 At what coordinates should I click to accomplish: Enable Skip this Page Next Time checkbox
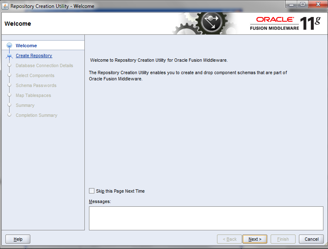[x=91, y=191]
